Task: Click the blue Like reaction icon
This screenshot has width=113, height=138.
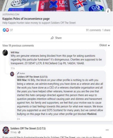Action: (4, 30)
